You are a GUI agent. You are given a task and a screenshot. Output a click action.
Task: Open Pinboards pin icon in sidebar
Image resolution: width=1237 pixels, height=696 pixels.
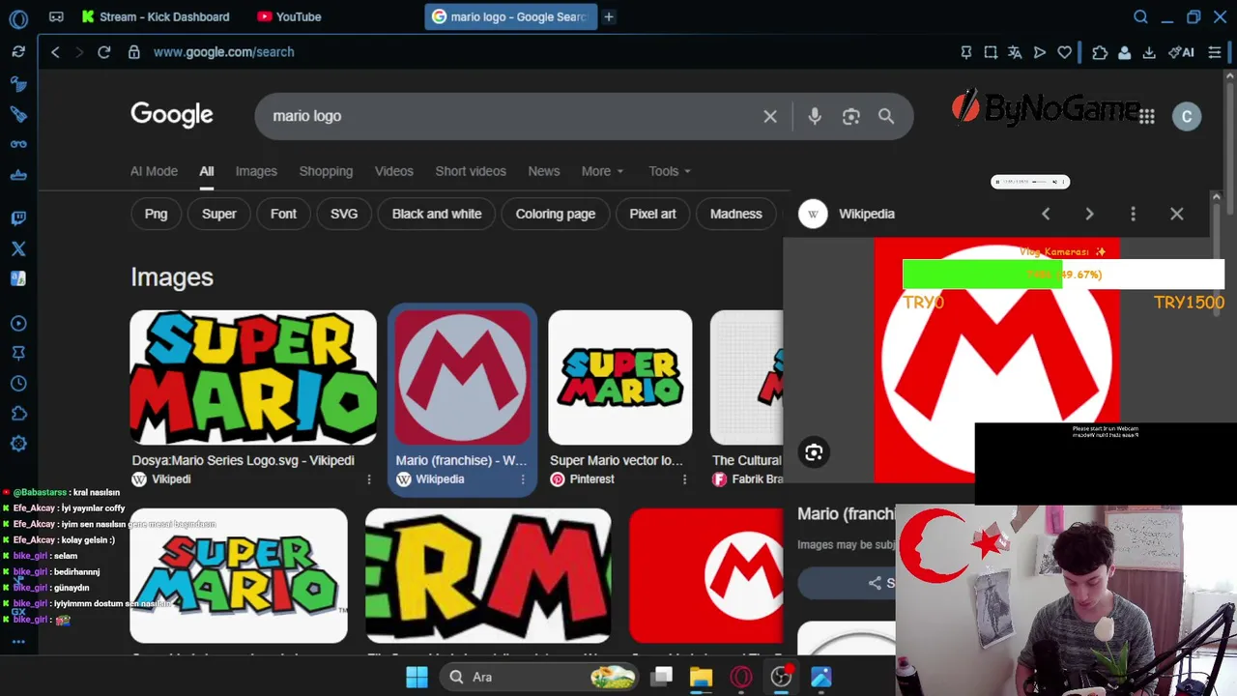click(18, 354)
